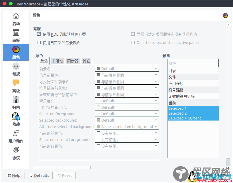
Task: Open the Selected current foreground dropdown
Action: 127,140
